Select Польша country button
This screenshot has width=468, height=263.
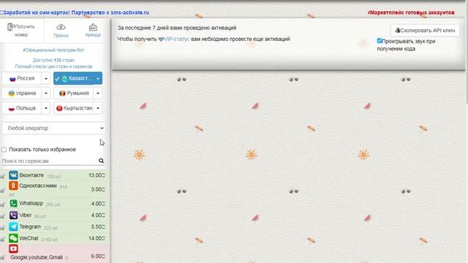click(21, 108)
